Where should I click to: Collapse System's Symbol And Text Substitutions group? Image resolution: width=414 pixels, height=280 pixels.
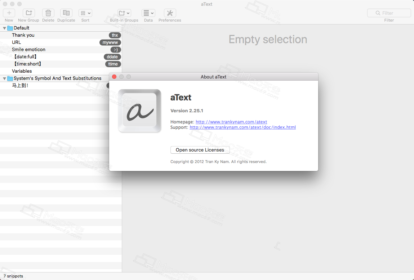[4, 78]
